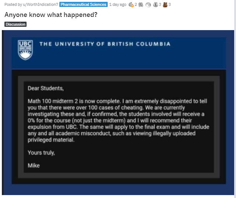Click the count 3 beside the silver award
Viewport: 236px width, 198px height.
pos(160,4)
